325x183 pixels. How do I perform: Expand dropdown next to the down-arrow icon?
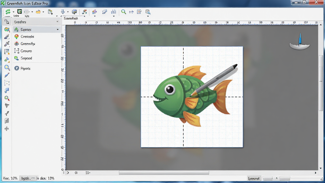[68, 12]
